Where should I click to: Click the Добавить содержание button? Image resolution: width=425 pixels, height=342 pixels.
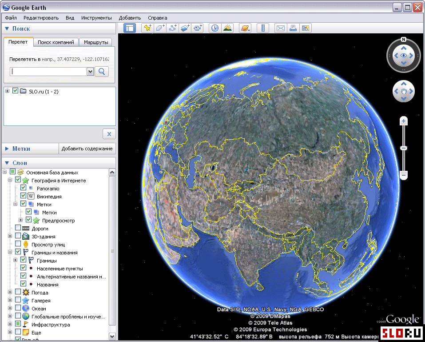tap(87, 149)
